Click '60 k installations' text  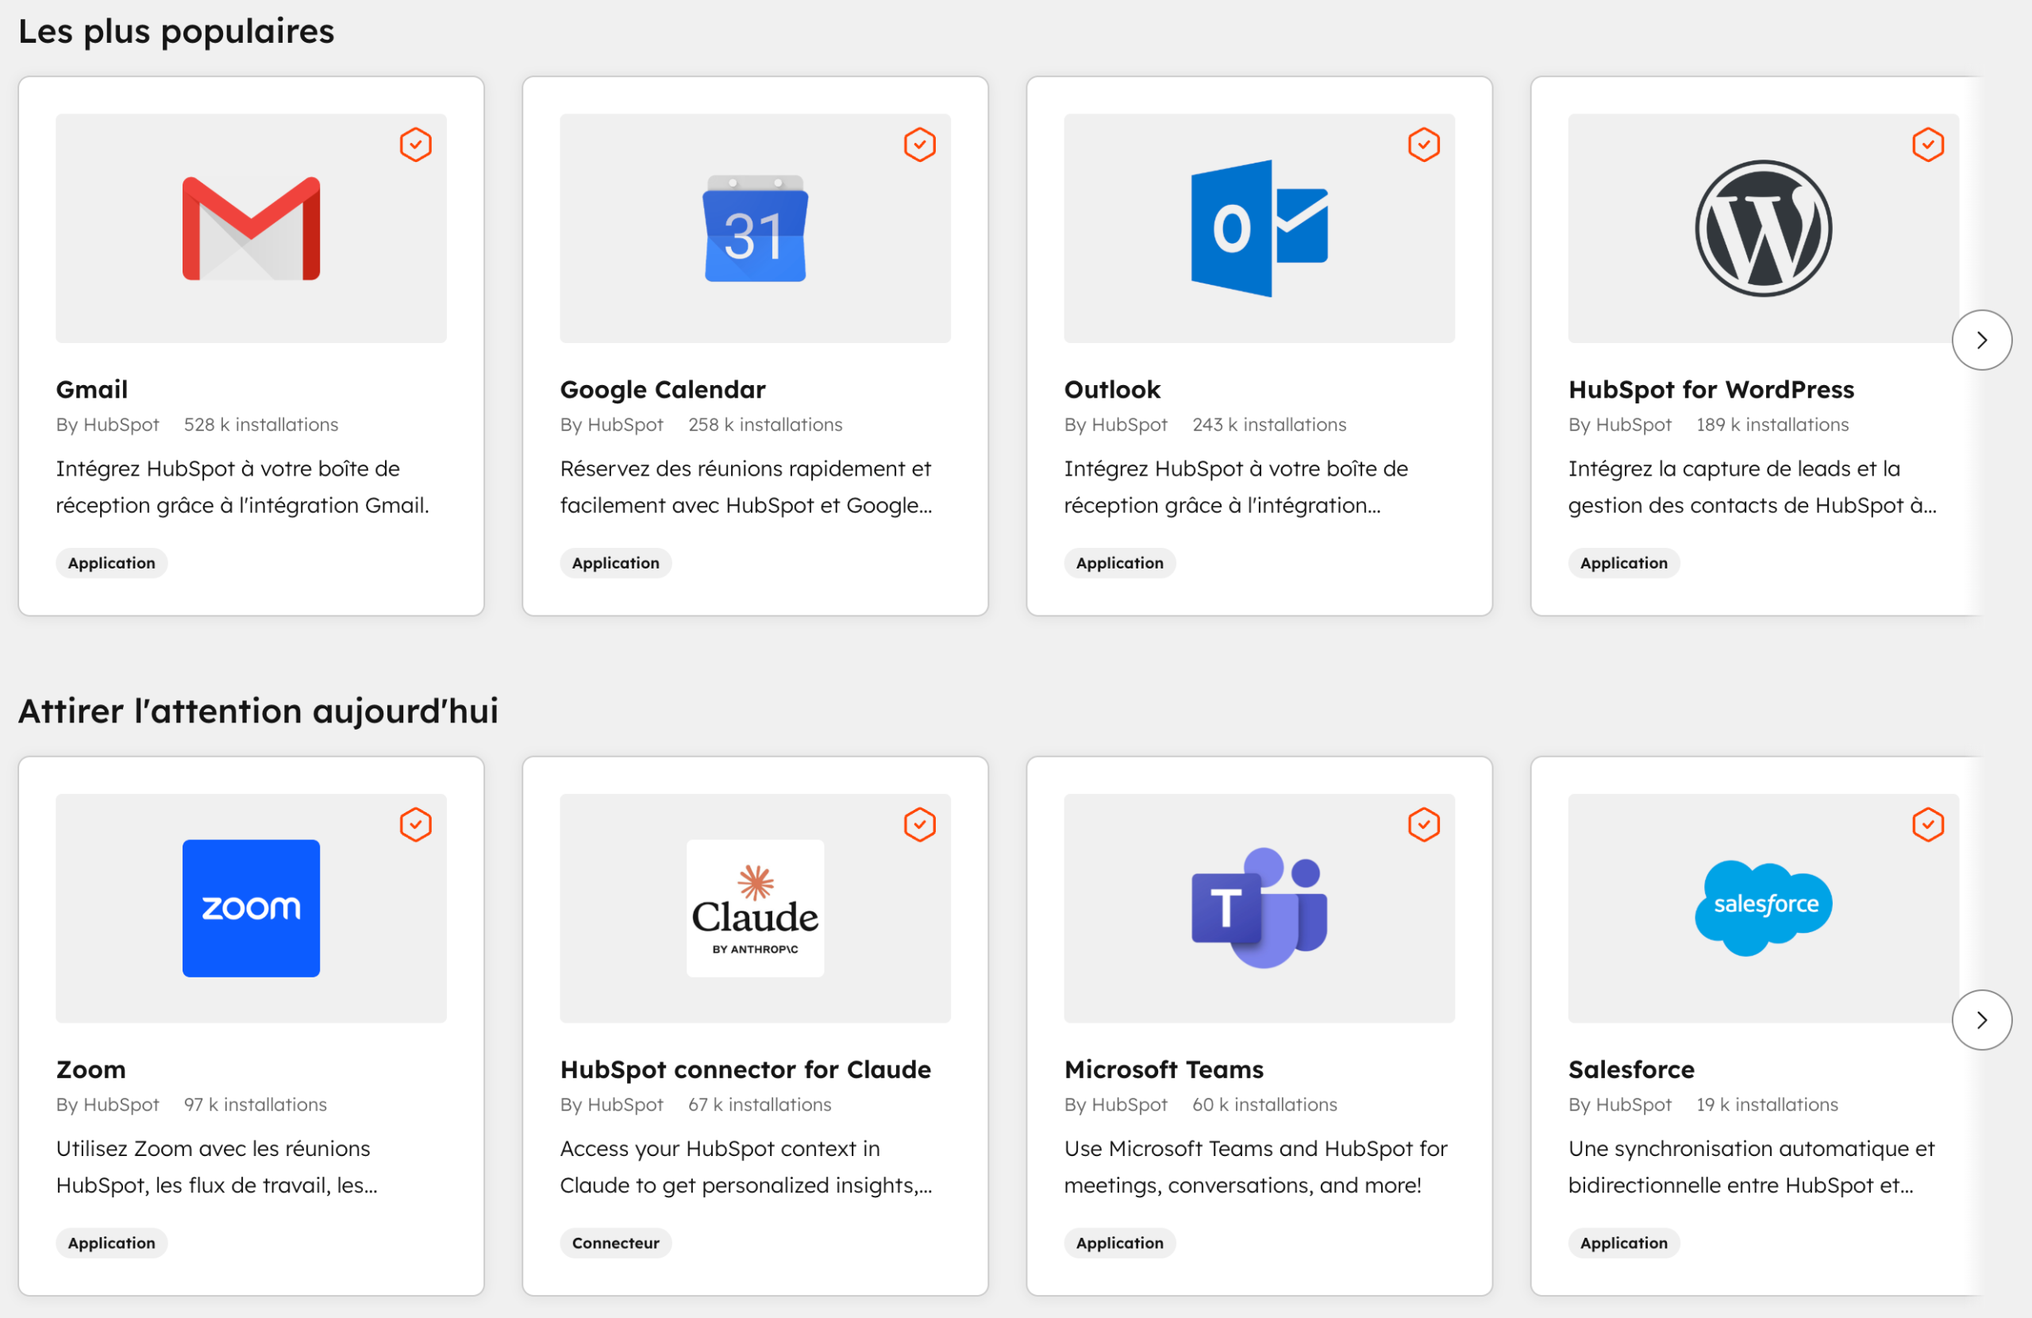point(1264,1104)
